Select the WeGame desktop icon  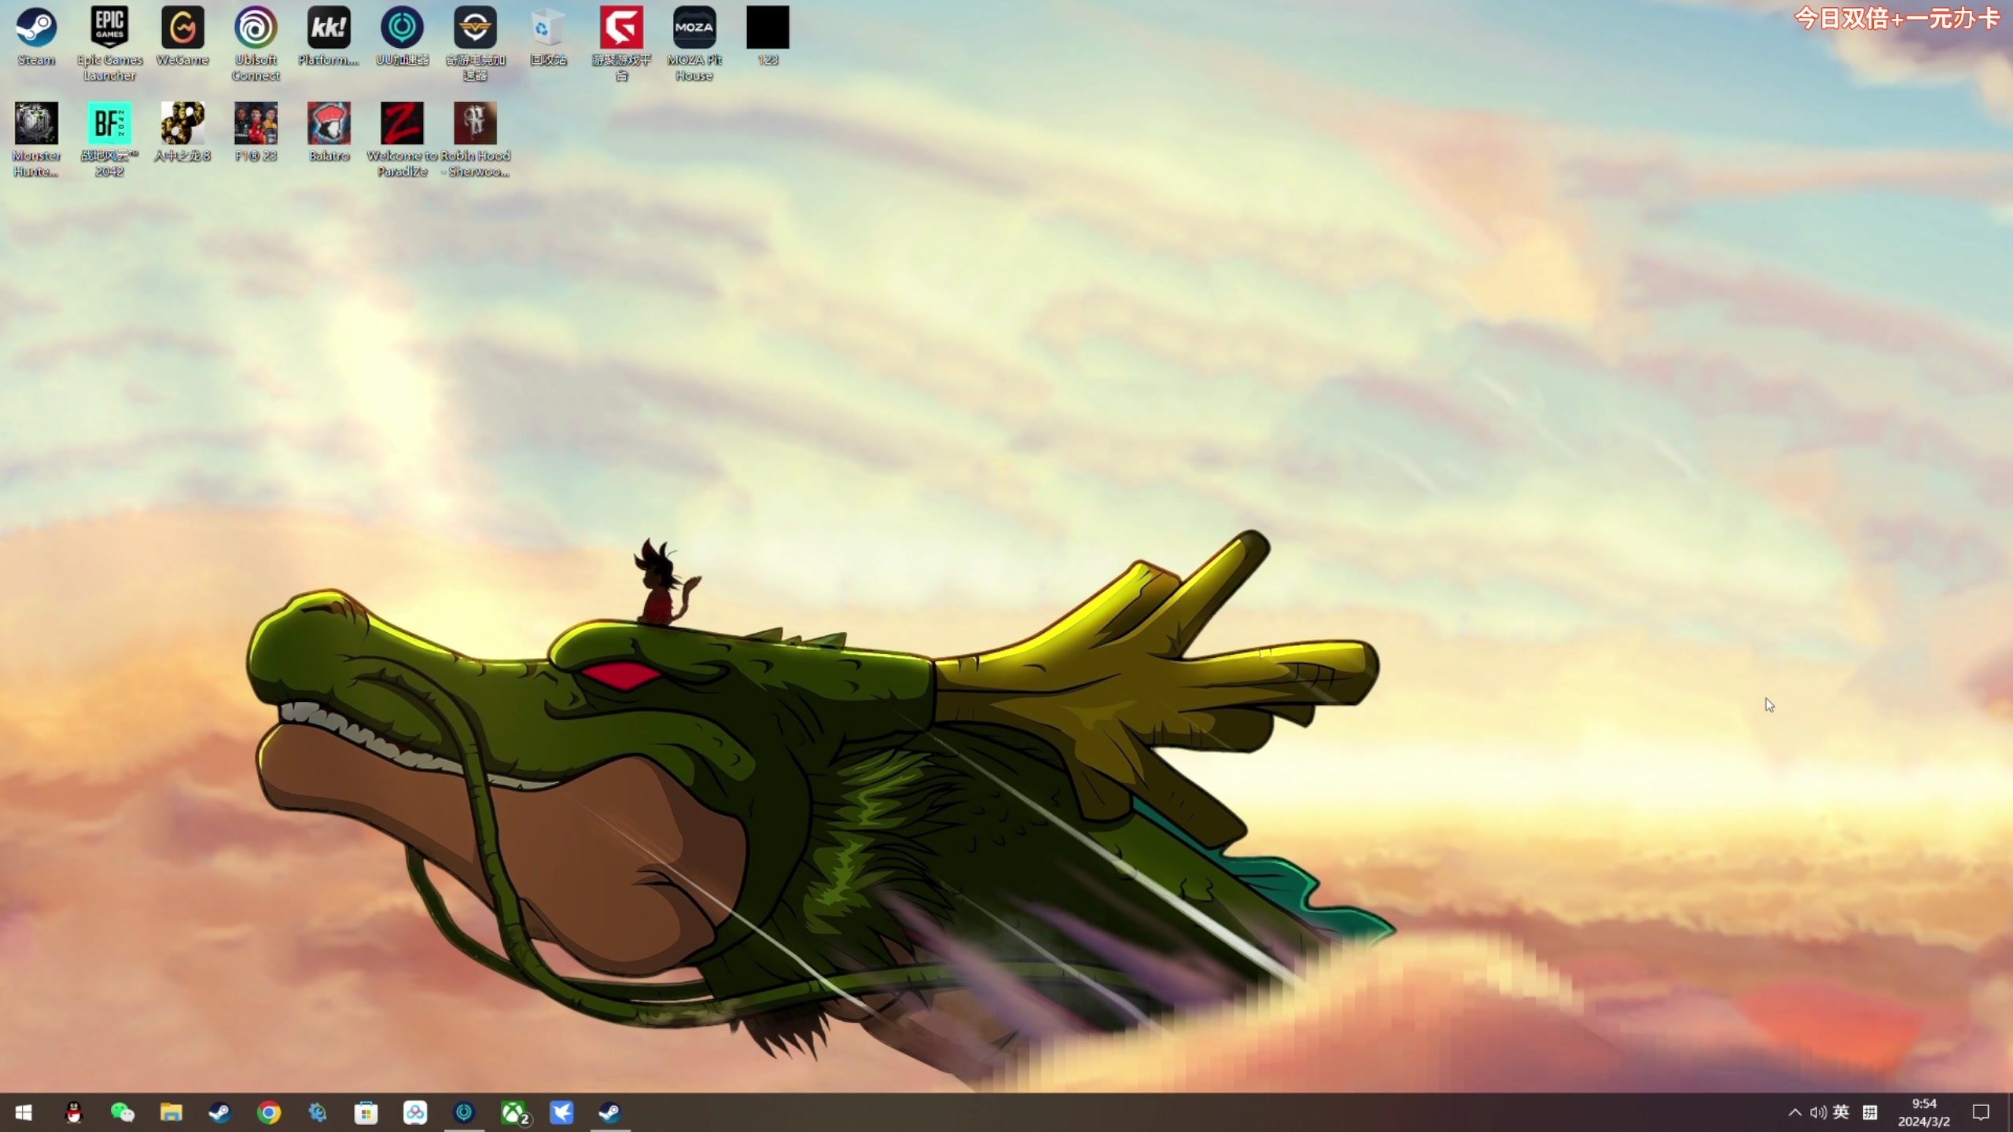(x=182, y=28)
